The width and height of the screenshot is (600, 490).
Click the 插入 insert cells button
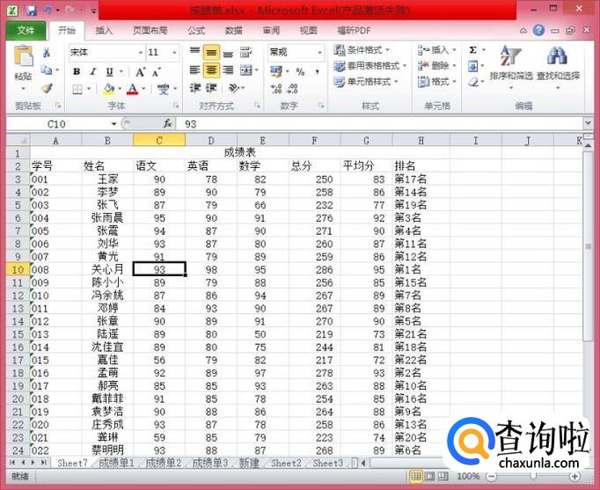click(437, 50)
